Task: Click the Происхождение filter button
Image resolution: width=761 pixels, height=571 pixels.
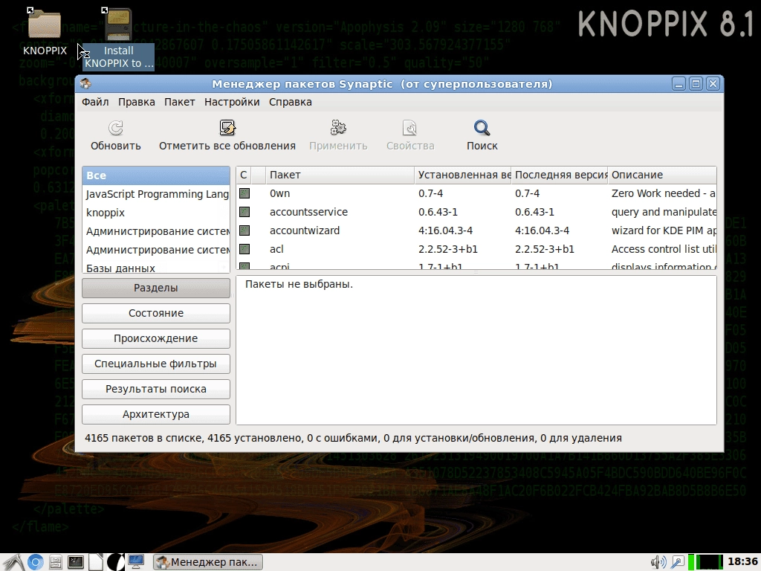Action: click(x=156, y=338)
